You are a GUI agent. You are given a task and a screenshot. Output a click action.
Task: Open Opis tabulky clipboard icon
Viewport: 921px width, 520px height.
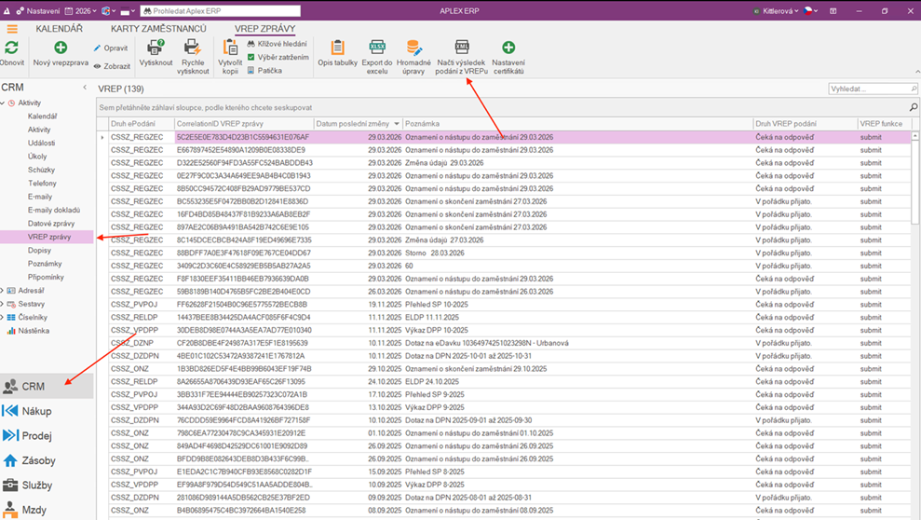click(337, 48)
